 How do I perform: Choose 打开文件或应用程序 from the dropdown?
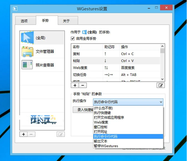(128, 117)
